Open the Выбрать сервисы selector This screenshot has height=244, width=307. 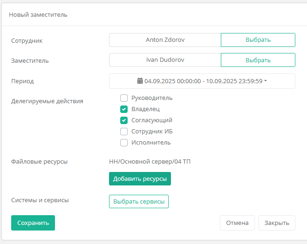click(138, 202)
